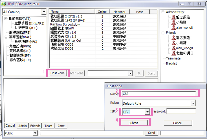Image resolution: width=207 pixels, height=139 pixels.
Task: Click Cancel in Host zone dialog
Action: 178,123
